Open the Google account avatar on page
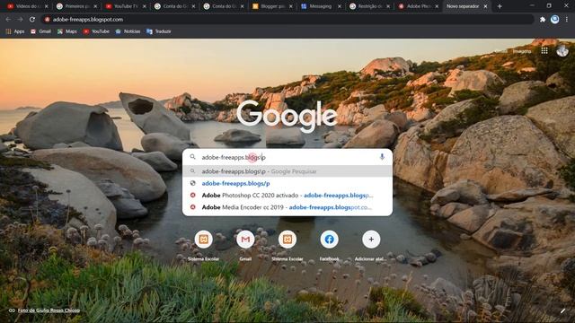Image resolution: width=575 pixels, height=323 pixels. pyautogui.click(x=562, y=51)
